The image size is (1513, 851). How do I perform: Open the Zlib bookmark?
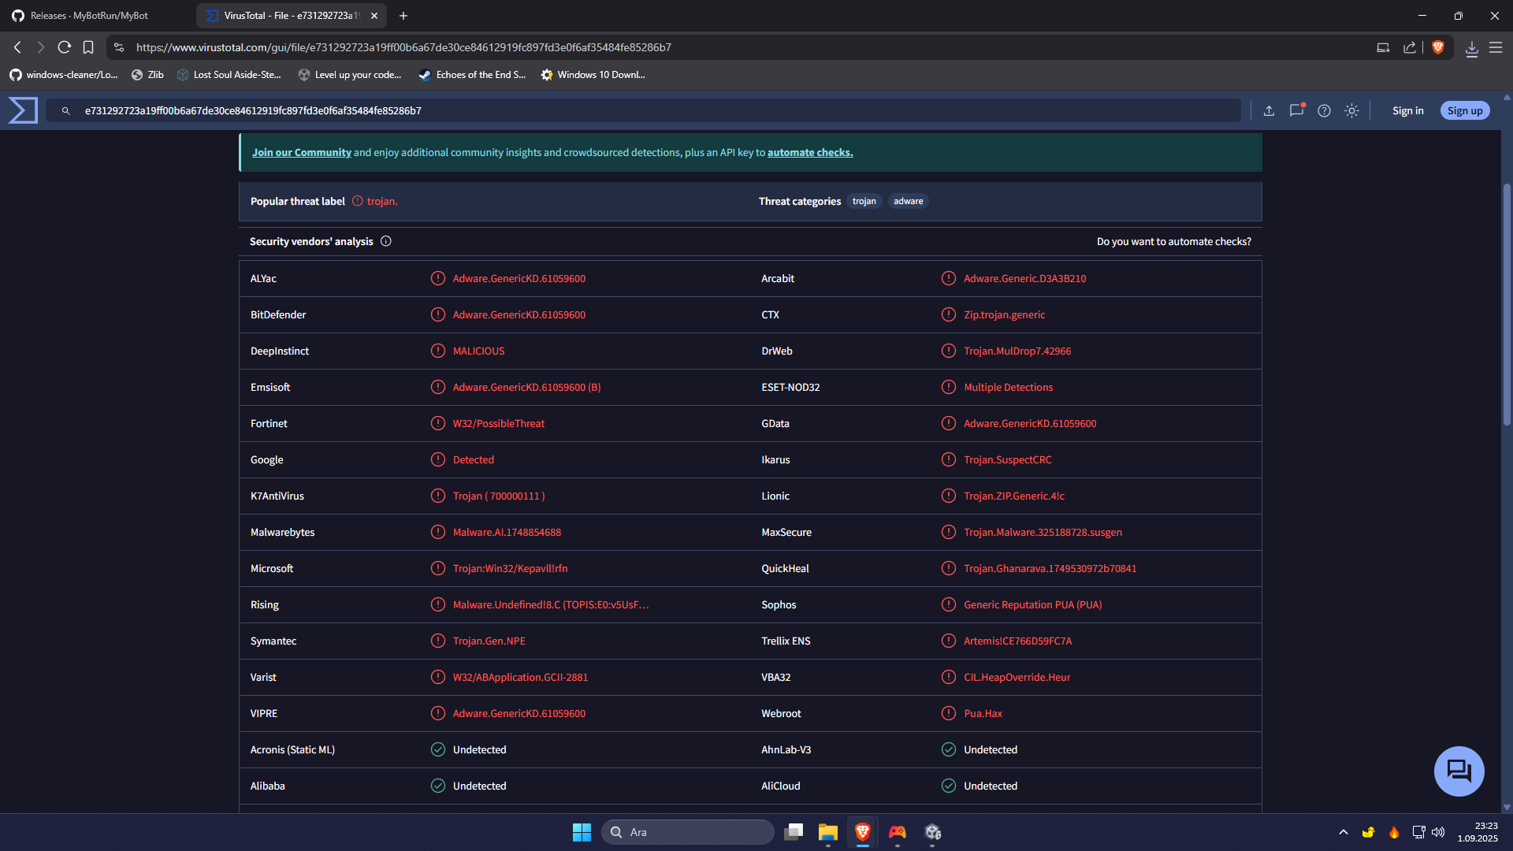[x=147, y=75]
